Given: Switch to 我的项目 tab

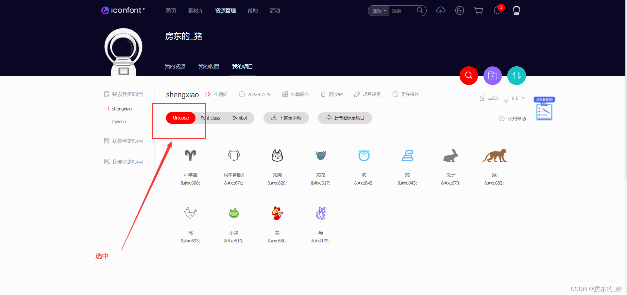Looking at the screenshot, I should (242, 66).
